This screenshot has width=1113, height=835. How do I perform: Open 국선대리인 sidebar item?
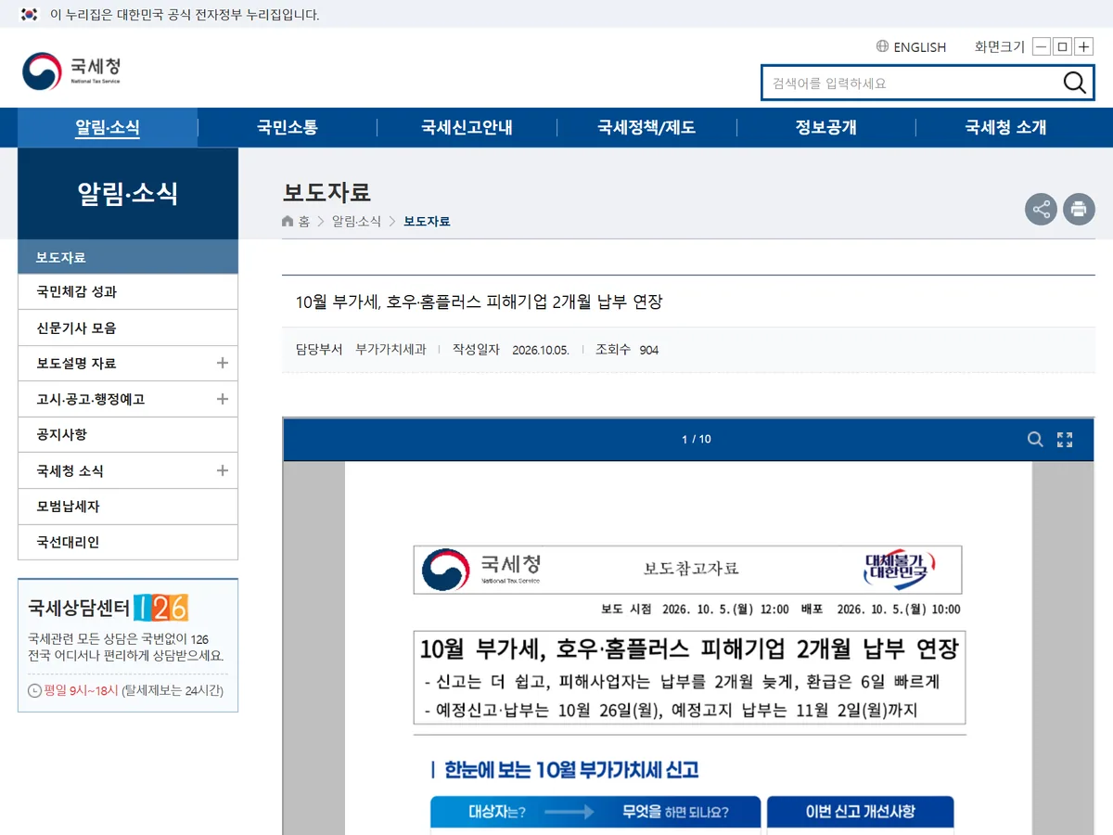pos(128,542)
